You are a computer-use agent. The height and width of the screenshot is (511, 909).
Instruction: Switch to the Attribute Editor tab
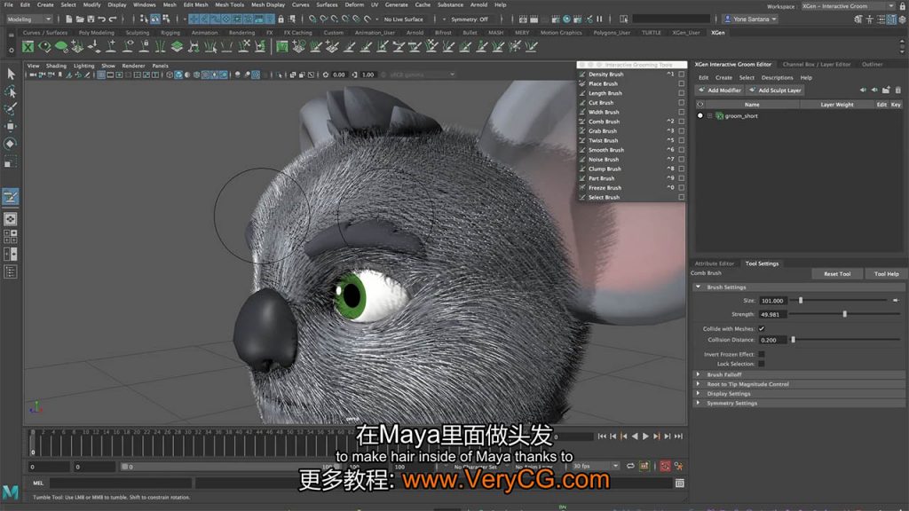point(714,263)
